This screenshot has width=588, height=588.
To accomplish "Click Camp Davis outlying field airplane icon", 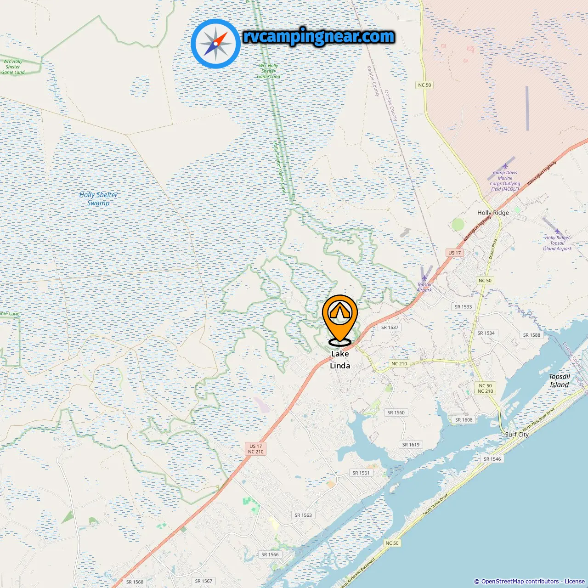I will pos(505,166).
